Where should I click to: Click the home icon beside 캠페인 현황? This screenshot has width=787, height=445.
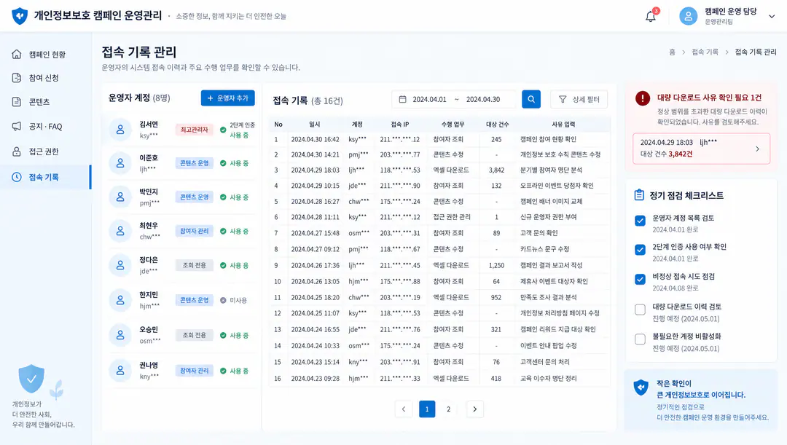[x=17, y=54]
